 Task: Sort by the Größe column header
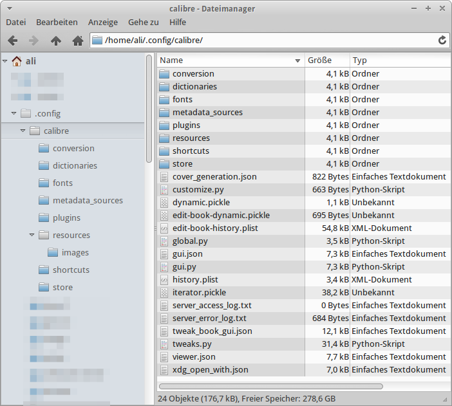pyautogui.click(x=328, y=60)
